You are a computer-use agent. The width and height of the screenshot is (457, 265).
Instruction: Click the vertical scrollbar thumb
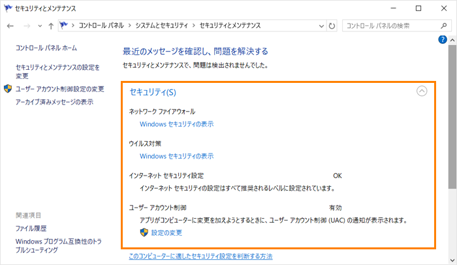point(452,117)
